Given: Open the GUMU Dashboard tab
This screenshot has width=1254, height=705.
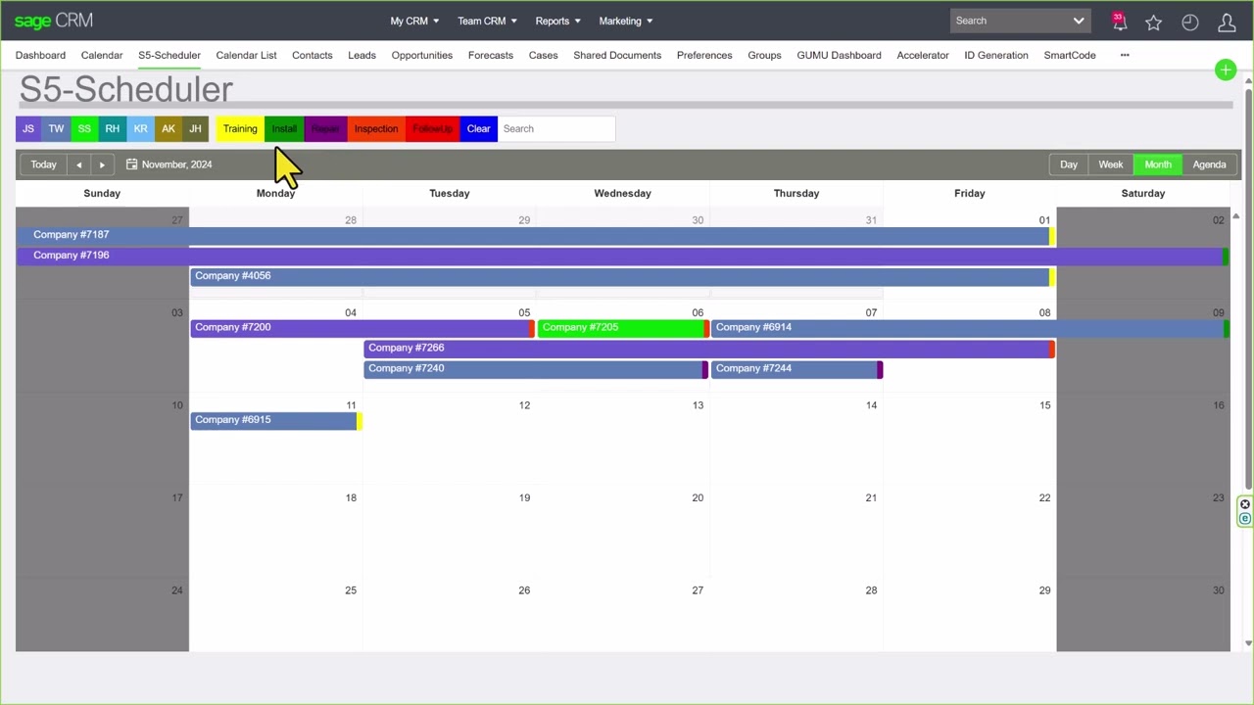Looking at the screenshot, I should pos(839,55).
